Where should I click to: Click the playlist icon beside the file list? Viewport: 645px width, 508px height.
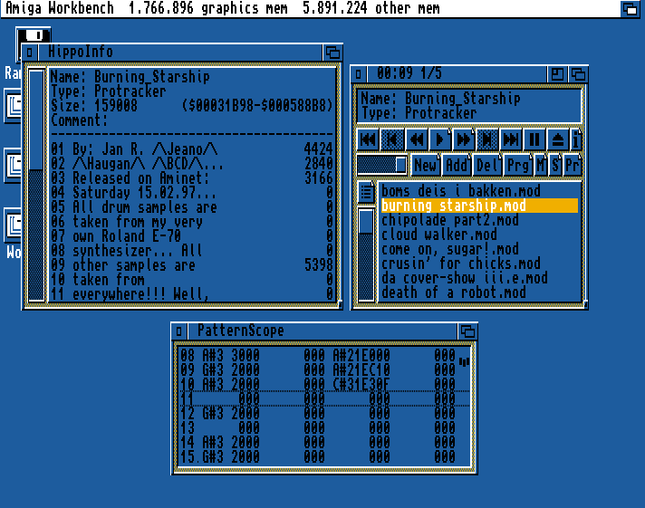click(x=366, y=191)
